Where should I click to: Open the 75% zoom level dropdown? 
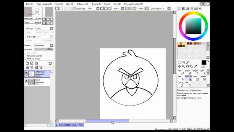pyautogui.click(x=98, y=9)
